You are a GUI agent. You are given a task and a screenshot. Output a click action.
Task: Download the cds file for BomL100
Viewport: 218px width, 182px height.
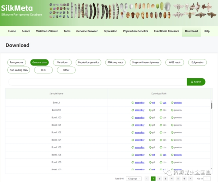click(164, 118)
